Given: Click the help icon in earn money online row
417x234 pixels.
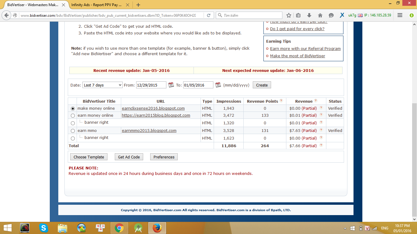Looking at the screenshot, I should click(x=321, y=115).
